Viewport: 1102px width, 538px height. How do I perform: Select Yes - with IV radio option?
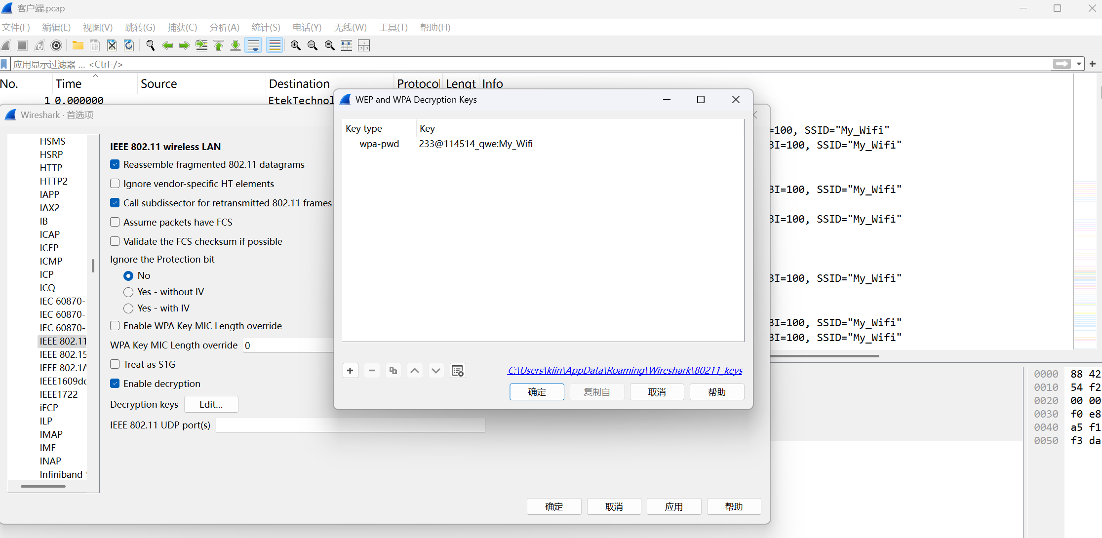pyautogui.click(x=128, y=308)
